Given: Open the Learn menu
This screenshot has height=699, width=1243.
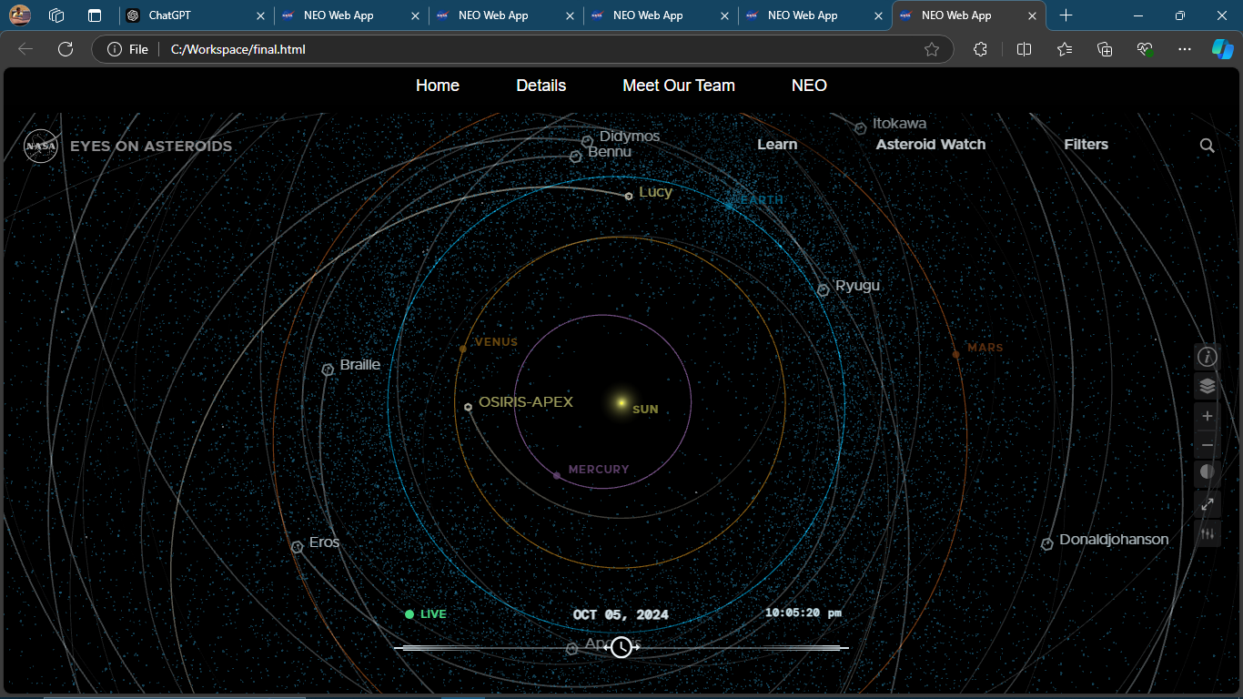Looking at the screenshot, I should 777,145.
